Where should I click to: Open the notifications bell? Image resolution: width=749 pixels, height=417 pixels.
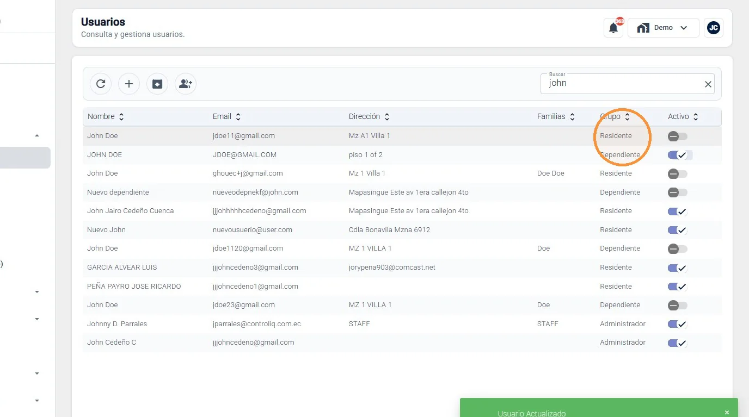[613, 28]
